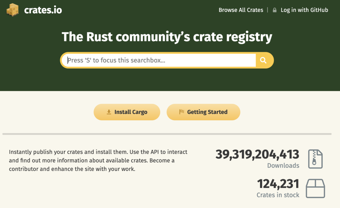Click the open crate icon beside Crates in stock

point(315,188)
